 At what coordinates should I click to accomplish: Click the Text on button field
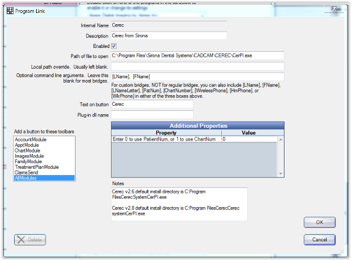click(152, 104)
